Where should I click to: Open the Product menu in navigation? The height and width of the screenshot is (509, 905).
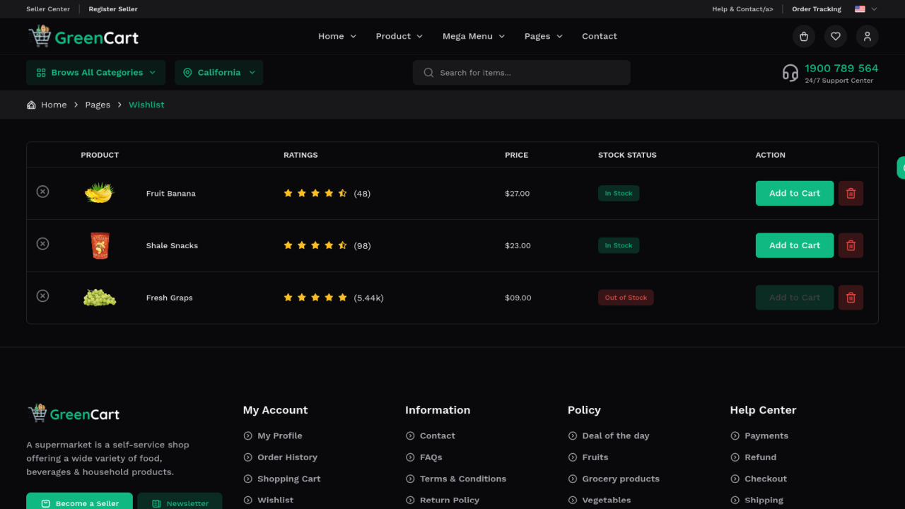coord(399,36)
